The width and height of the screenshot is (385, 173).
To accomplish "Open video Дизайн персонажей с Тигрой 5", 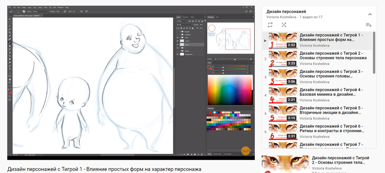I will (318, 113).
